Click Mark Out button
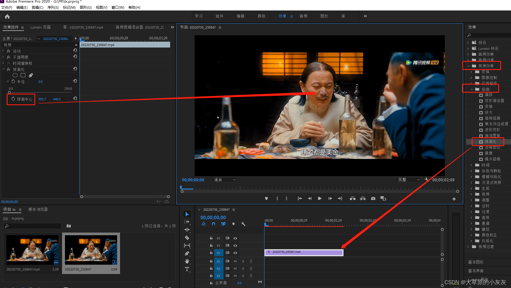Screen dimensions: 511x288 coord(287,199)
